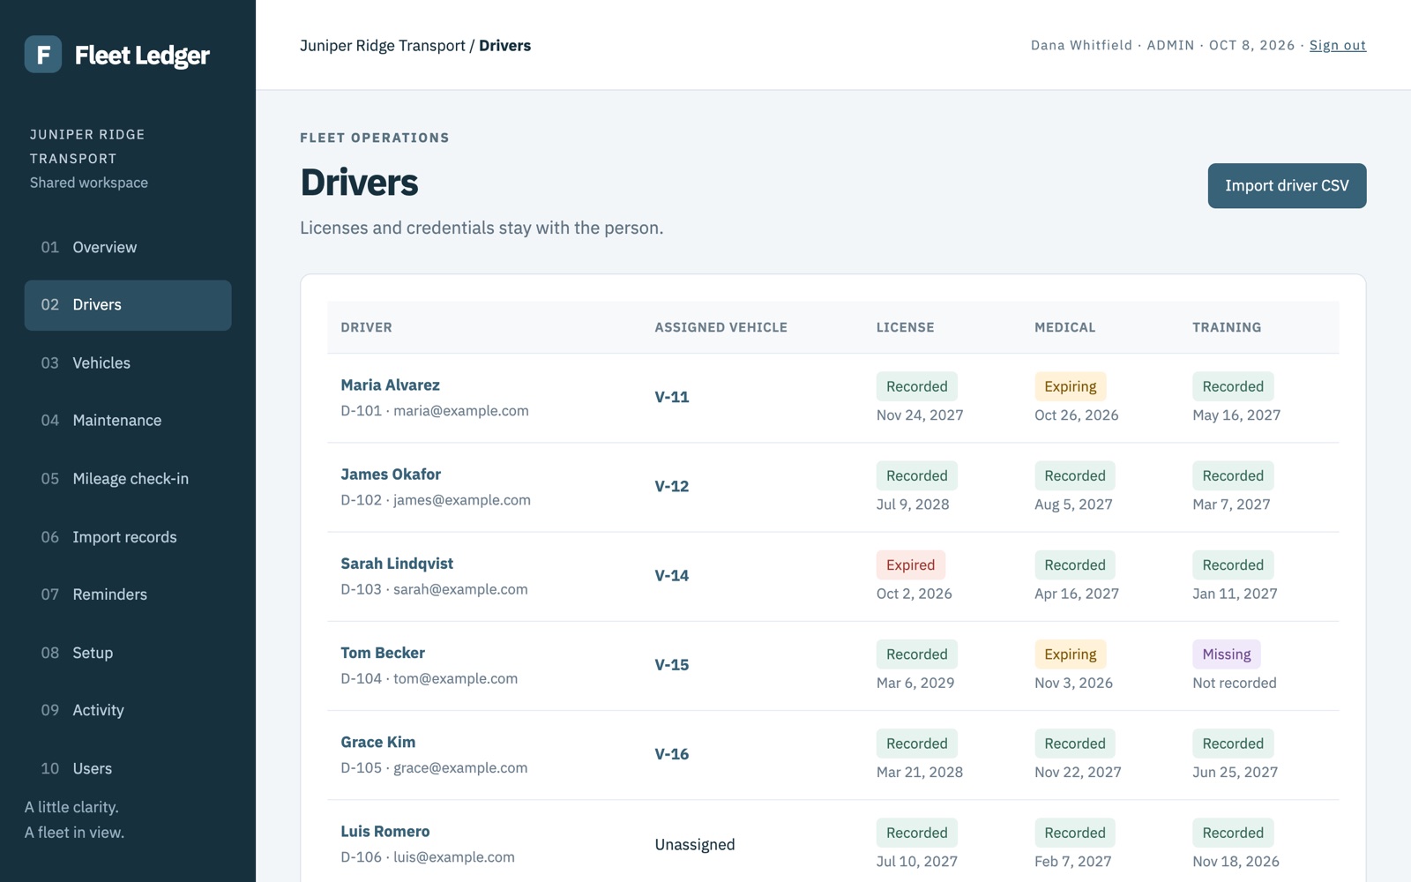Click Tom Becker's Expiring medical badge
Screen dimensions: 1411x882
[x=1071, y=654]
